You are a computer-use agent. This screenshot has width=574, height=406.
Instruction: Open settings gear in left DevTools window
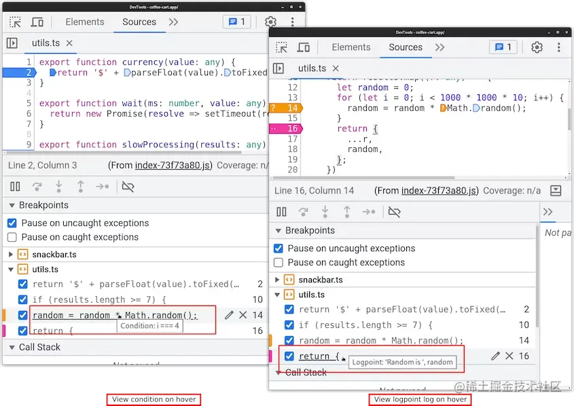[270, 22]
